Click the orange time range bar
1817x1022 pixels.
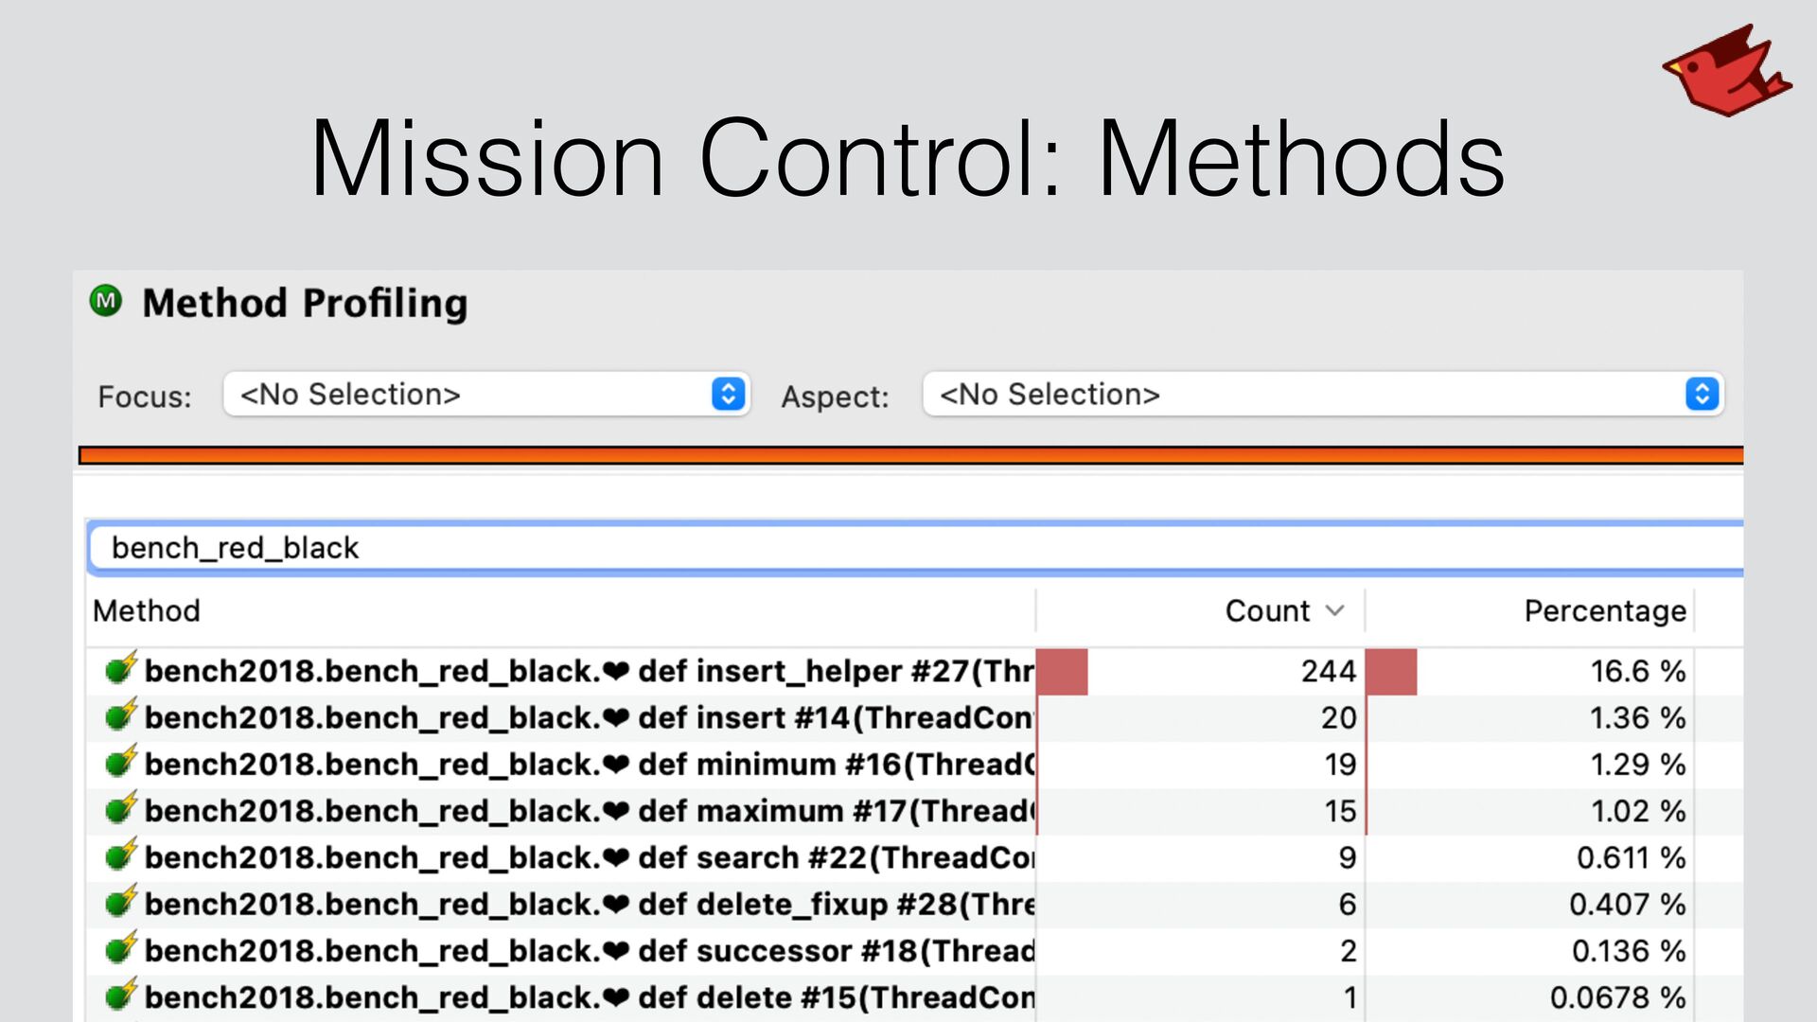pos(908,456)
